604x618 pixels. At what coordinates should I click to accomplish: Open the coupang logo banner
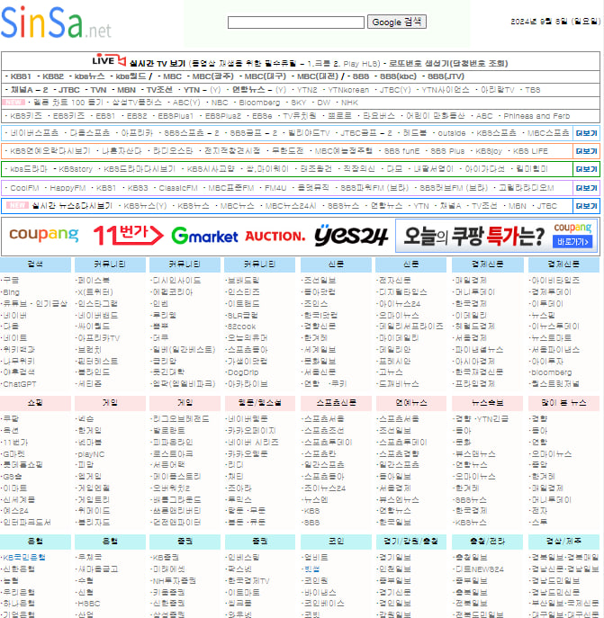[44, 235]
